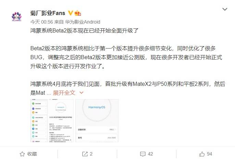Click the repost count 2
Image resolution: width=235 pixels, height=161 pixels.
click(x=91, y=154)
